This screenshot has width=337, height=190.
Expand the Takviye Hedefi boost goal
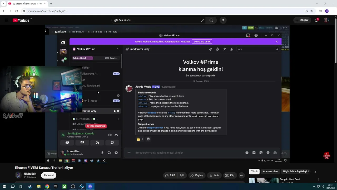click(96, 58)
